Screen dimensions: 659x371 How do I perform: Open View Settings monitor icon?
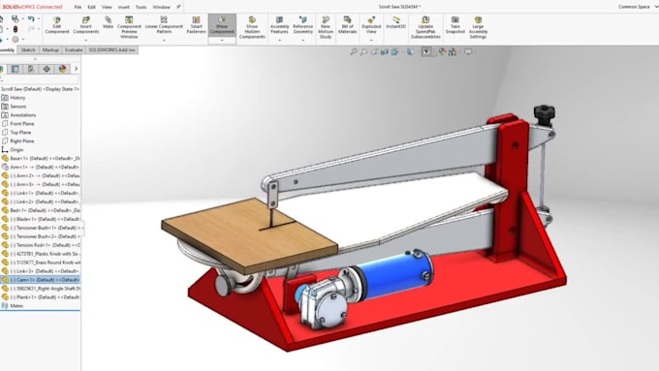(x=468, y=51)
